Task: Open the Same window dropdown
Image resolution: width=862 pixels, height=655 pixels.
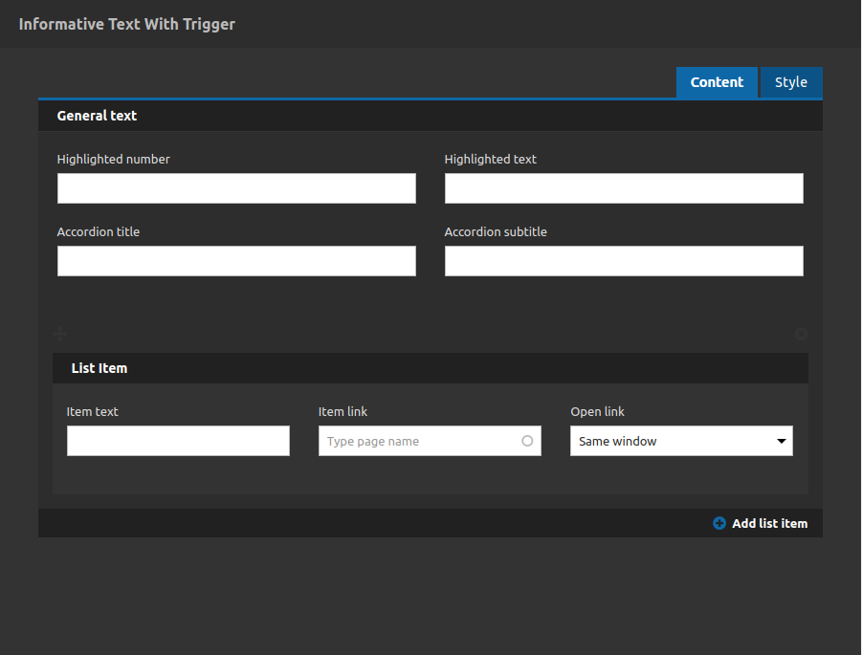Action: 681,441
